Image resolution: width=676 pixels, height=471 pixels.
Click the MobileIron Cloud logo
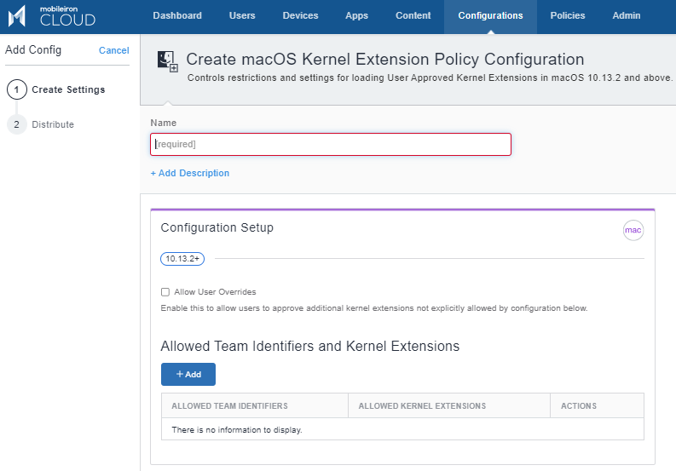coord(52,16)
